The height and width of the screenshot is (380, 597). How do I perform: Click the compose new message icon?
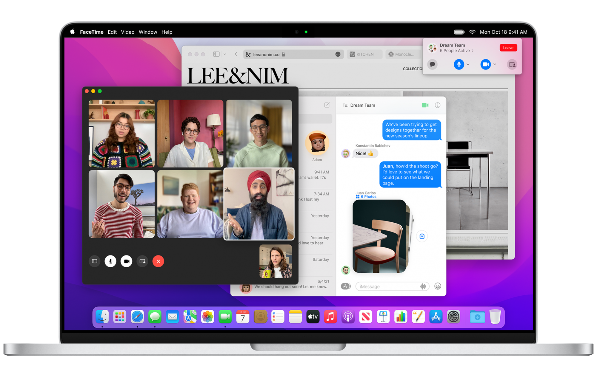[327, 105]
